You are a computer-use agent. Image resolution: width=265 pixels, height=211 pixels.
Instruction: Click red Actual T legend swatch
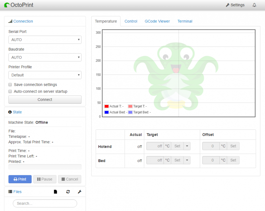tap(107, 106)
